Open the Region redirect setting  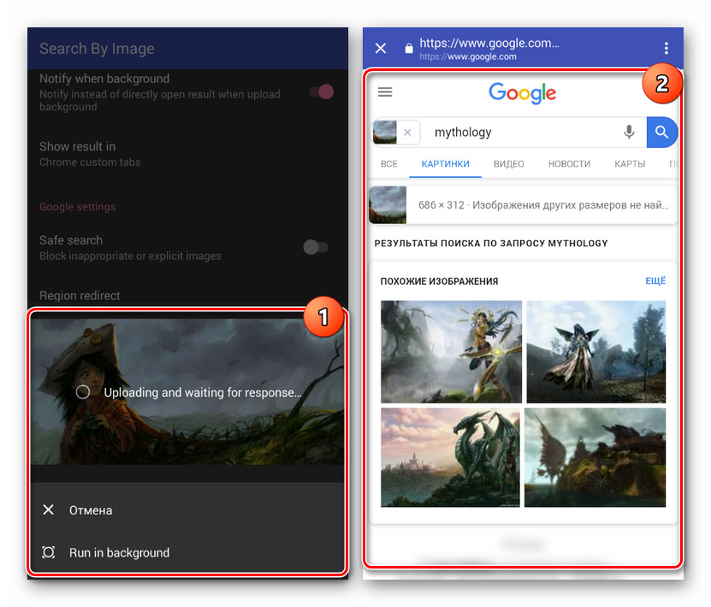80,296
